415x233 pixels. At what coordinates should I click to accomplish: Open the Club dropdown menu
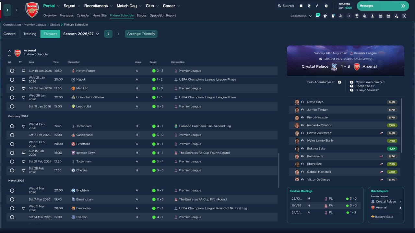point(152,6)
